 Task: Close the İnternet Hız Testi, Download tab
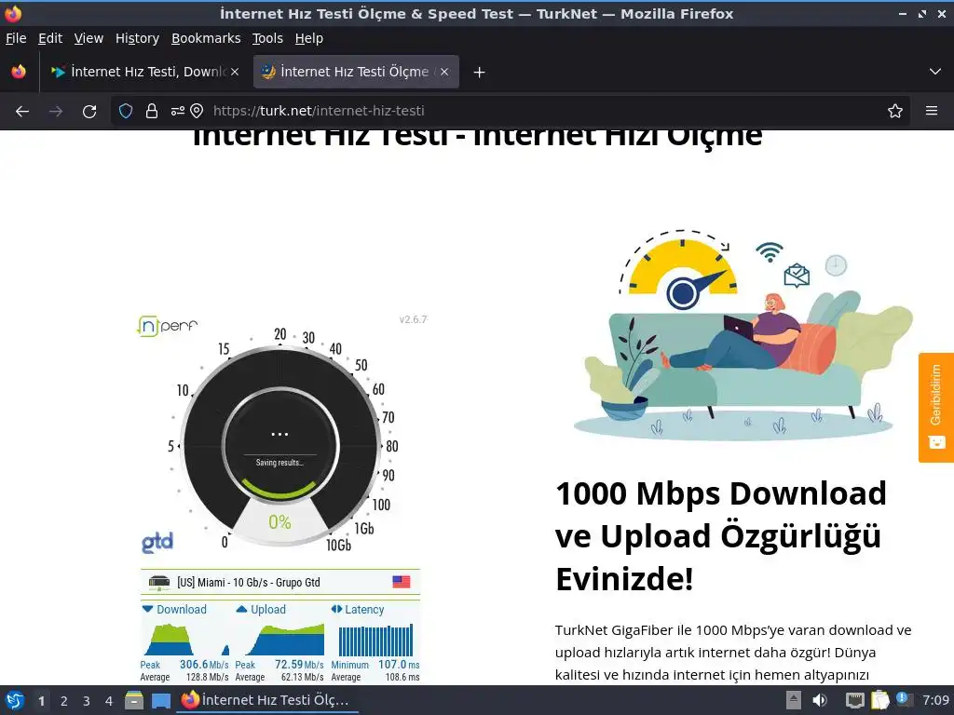235,72
